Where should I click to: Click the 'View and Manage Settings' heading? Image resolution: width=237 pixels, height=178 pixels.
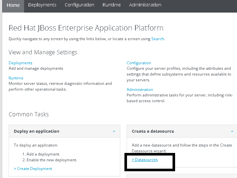pyautogui.click(x=43, y=52)
